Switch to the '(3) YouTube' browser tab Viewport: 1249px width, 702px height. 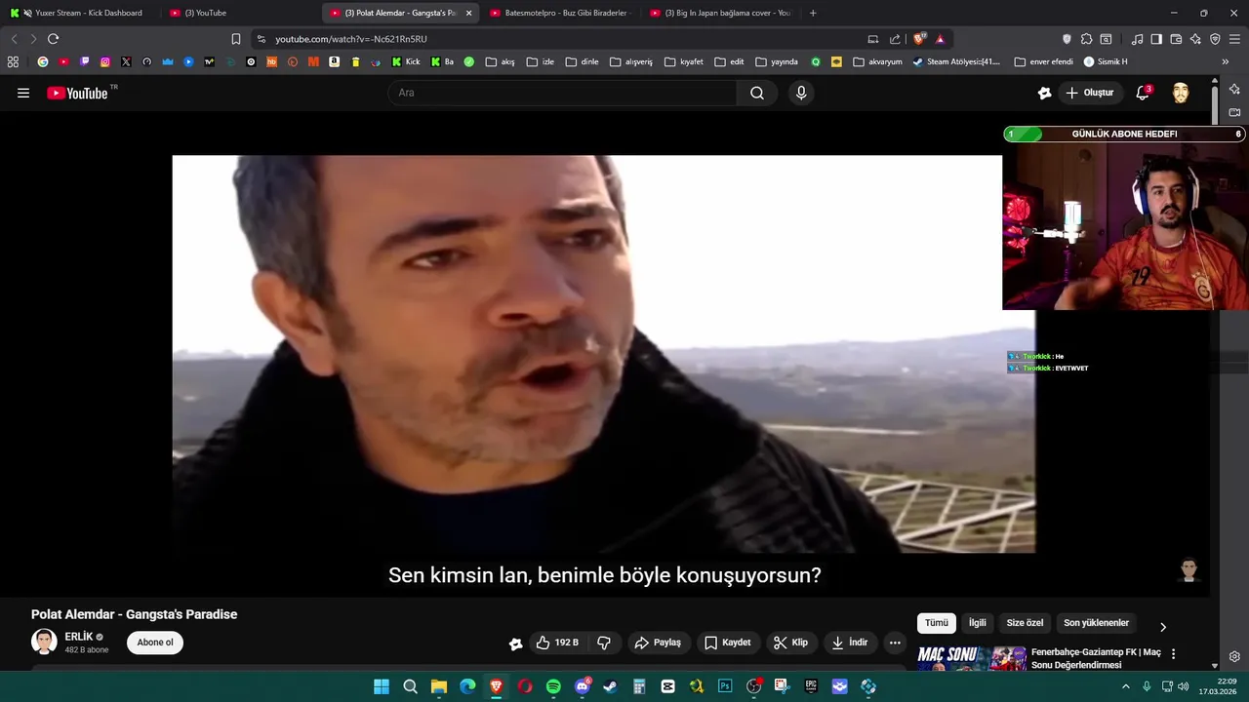[x=239, y=13]
